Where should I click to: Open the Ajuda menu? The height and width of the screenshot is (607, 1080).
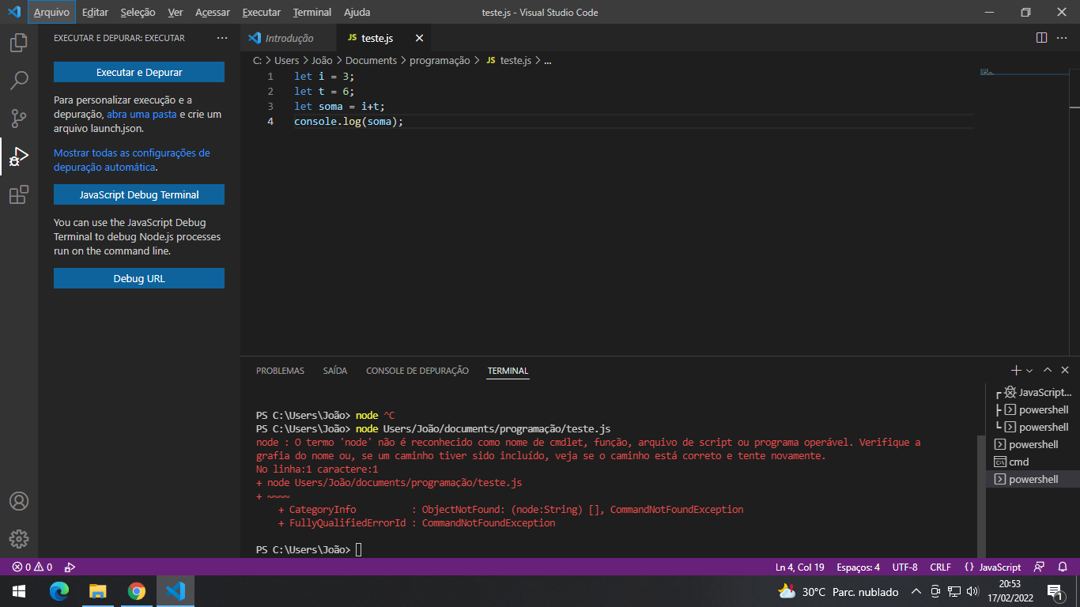point(357,12)
